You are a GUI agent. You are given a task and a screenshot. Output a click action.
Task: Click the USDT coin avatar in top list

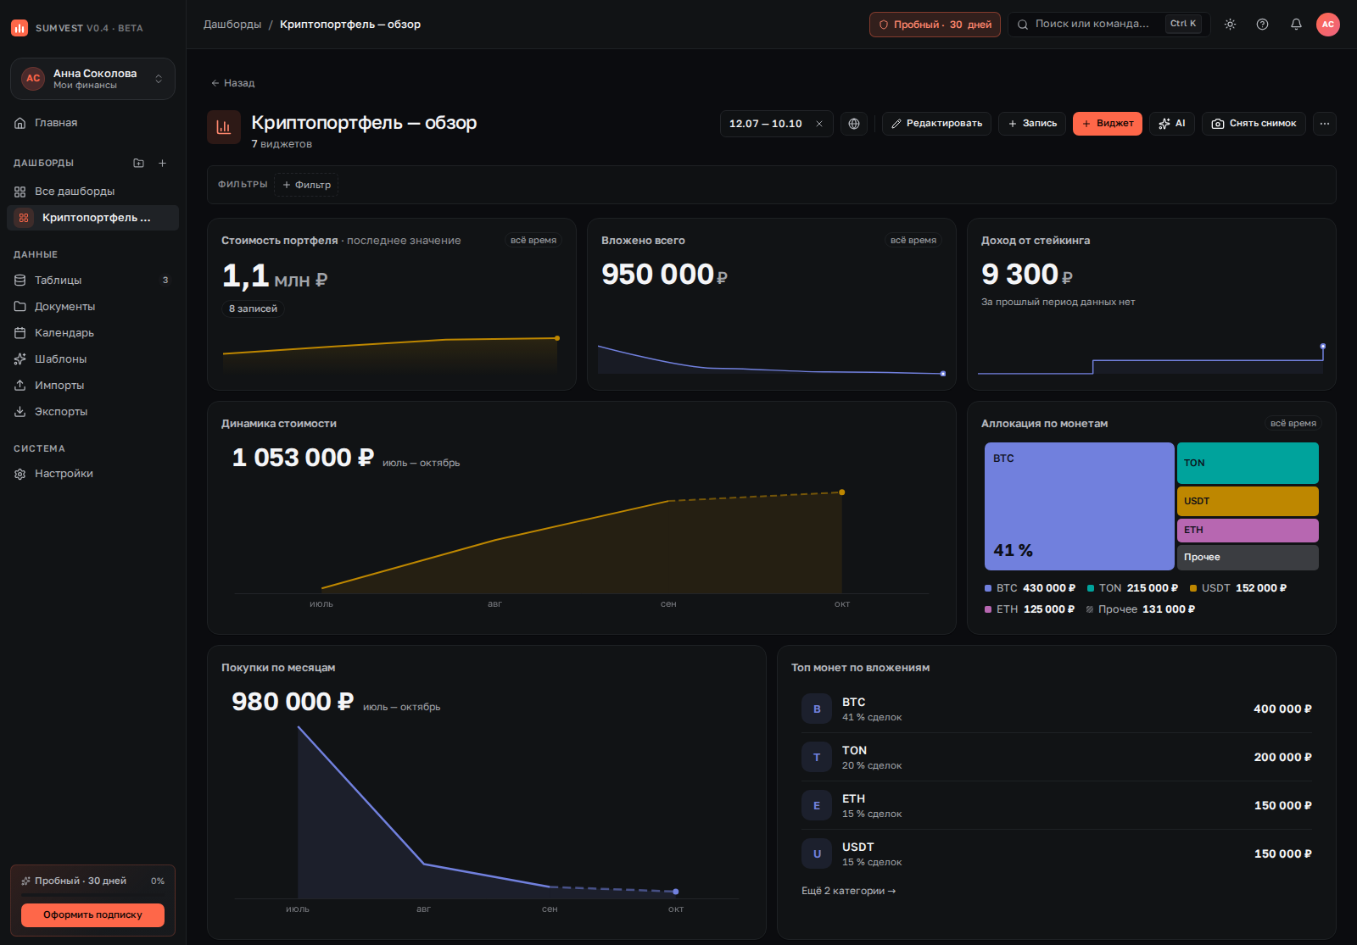coord(817,854)
